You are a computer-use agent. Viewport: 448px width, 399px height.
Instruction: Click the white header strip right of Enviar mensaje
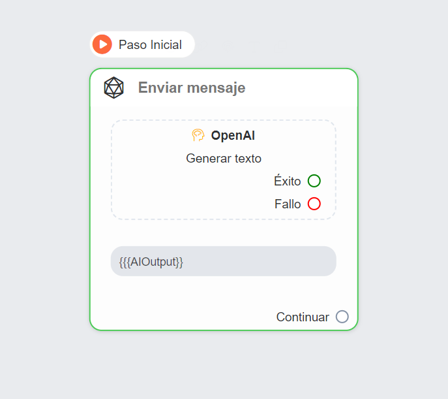pyautogui.click(x=300, y=88)
